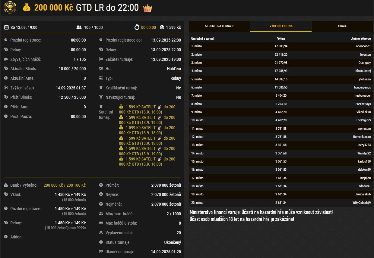374x258 pixels.
Task: Click the stopwatch icon beside 00:00:00
Action: pos(137,27)
